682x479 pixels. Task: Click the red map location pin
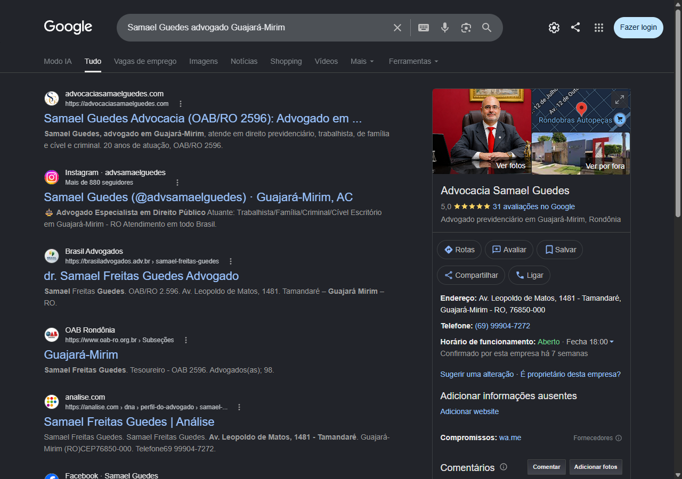coord(581,110)
